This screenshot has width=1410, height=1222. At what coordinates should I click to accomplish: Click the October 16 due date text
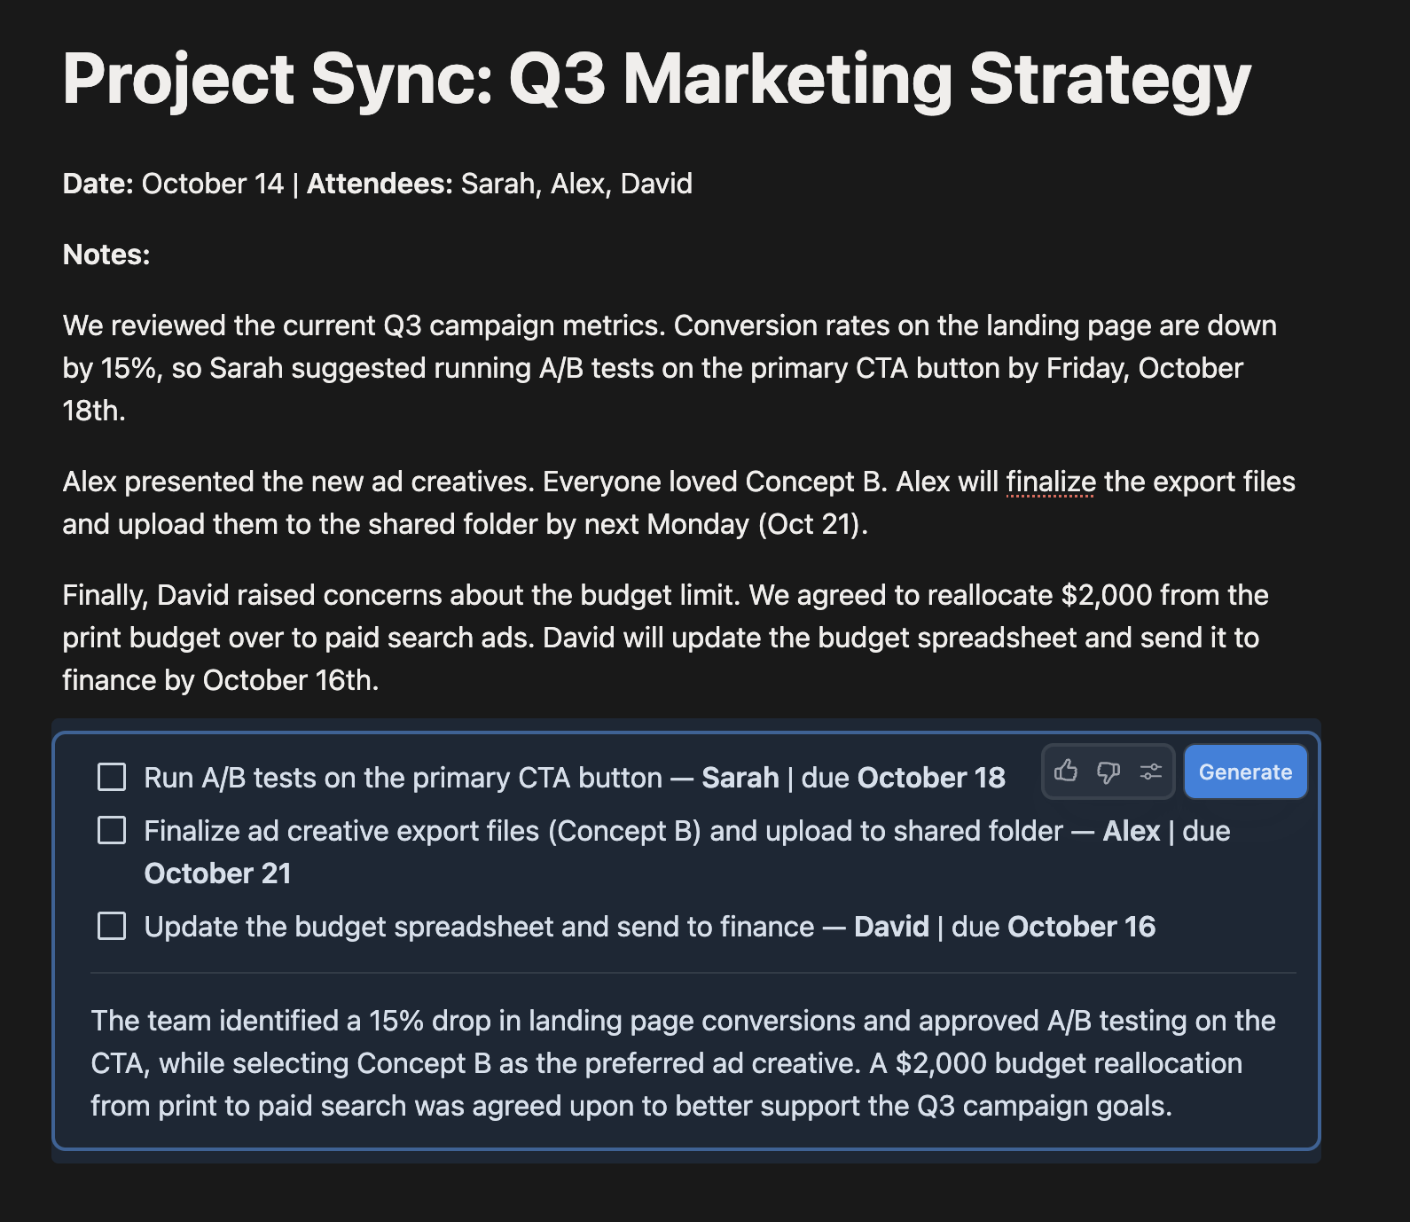pyautogui.click(x=1082, y=927)
